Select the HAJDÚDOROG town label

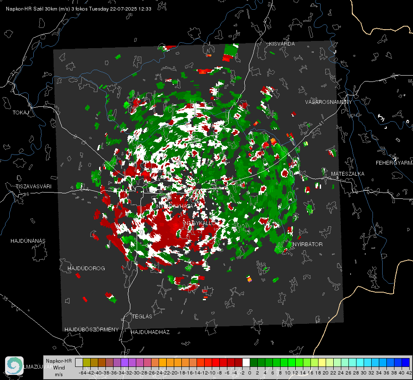(x=86, y=268)
